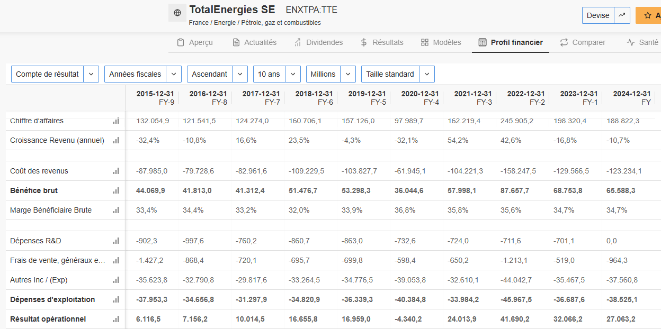Click the Bénéfice brut label

pyautogui.click(x=34, y=190)
